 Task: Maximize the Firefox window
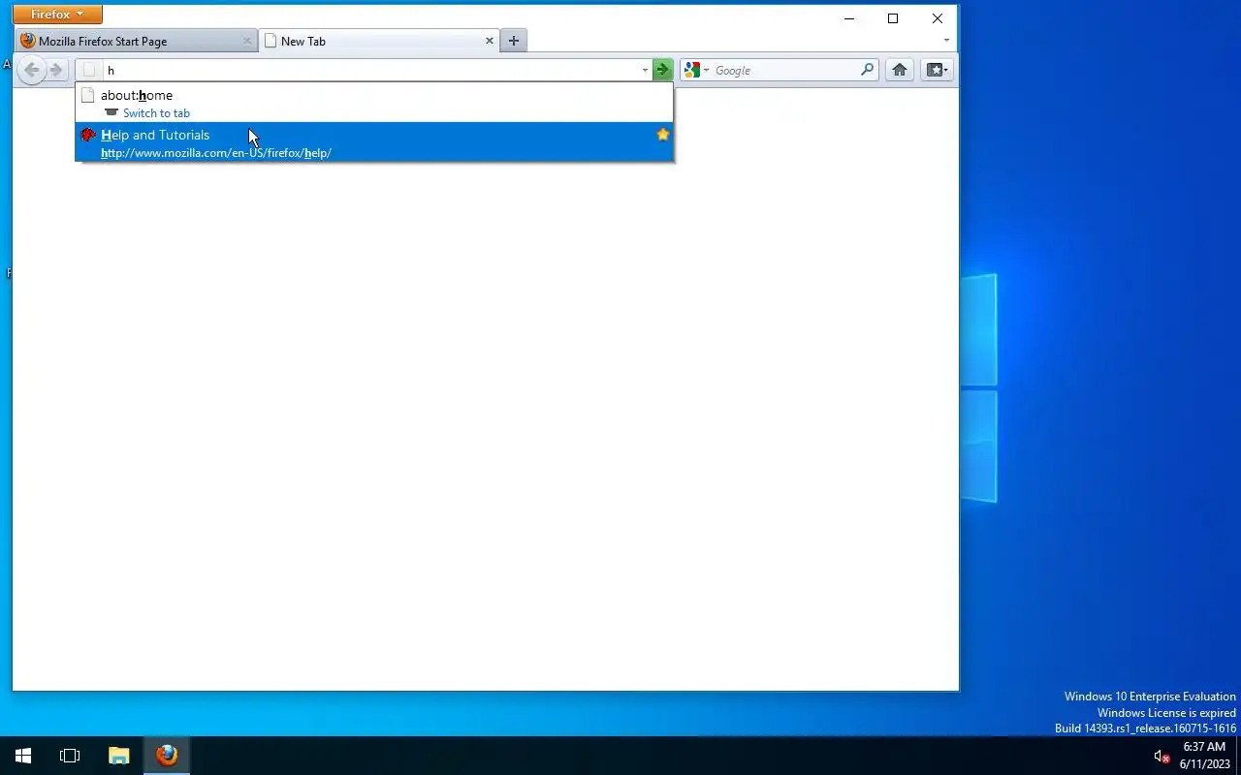click(x=893, y=18)
